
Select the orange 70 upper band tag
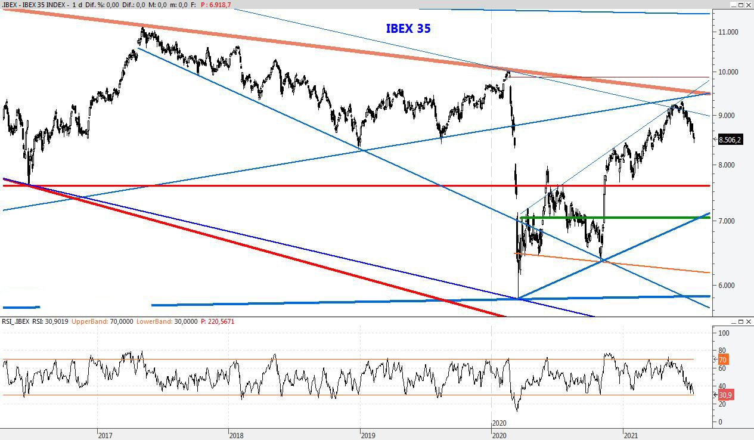pyautogui.click(x=723, y=360)
